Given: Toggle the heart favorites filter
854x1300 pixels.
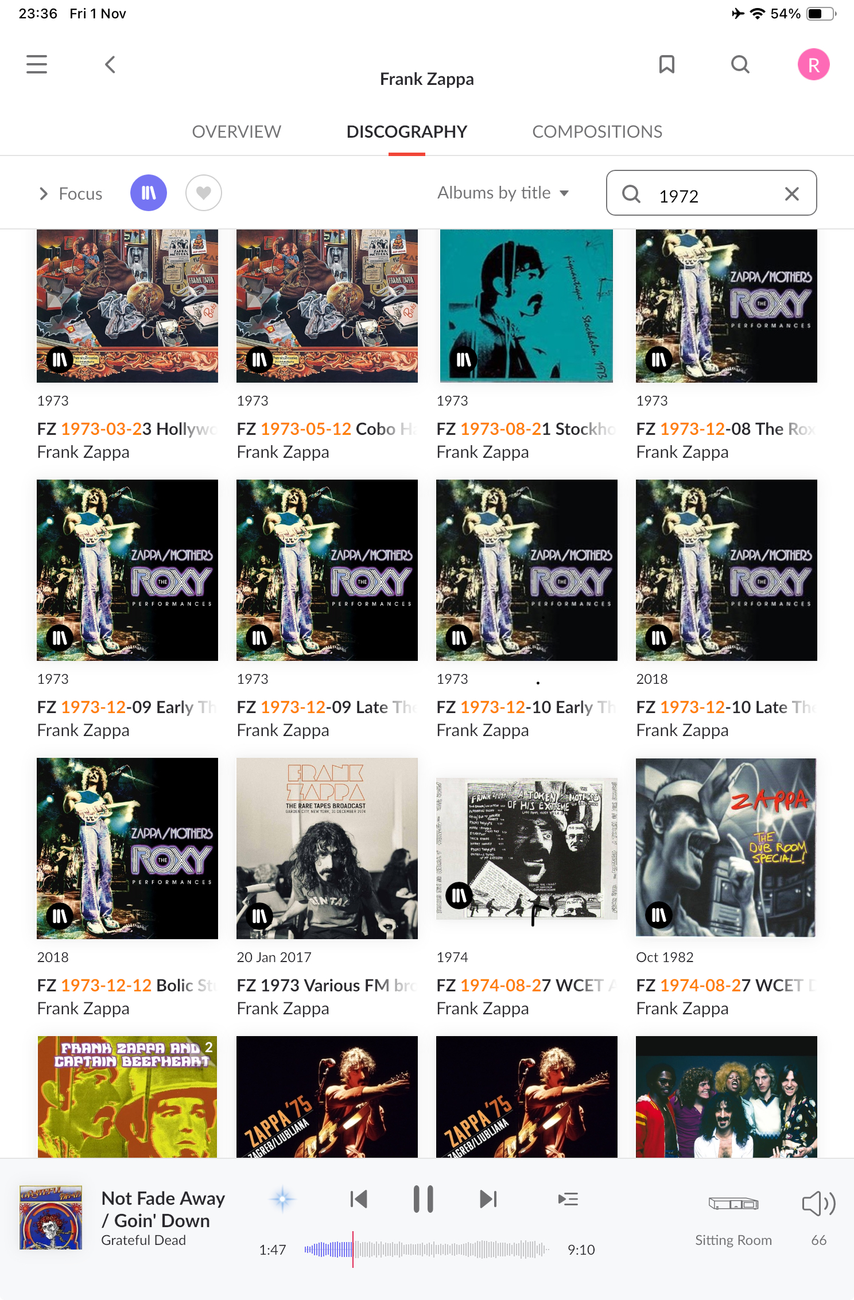Looking at the screenshot, I should (x=204, y=193).
